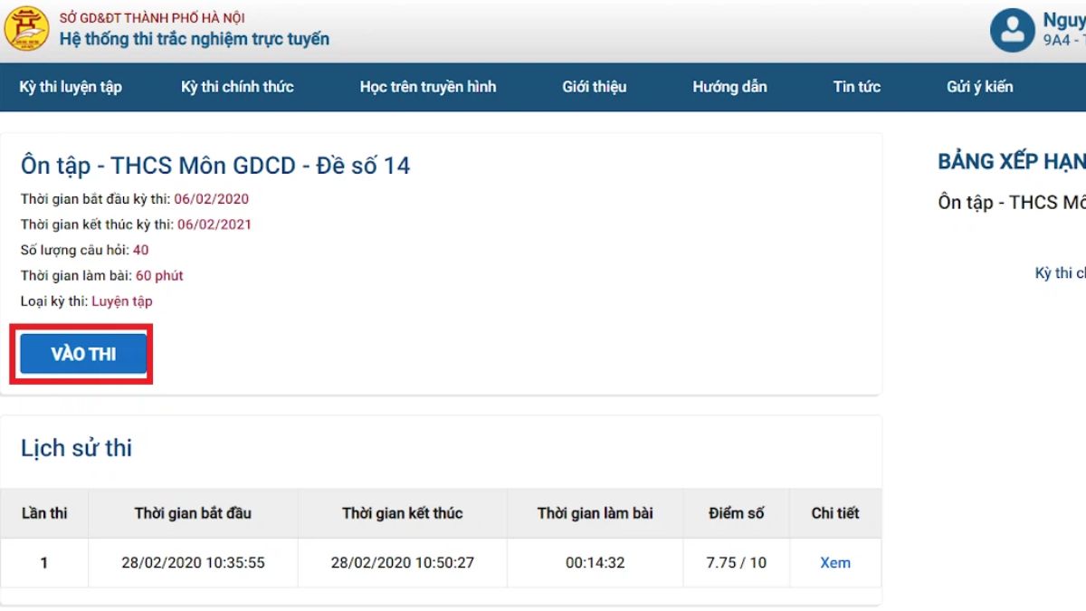Screen dimensions: 1086x611
Task: Click the exam title Đề số 14
Action: point(215,166)
